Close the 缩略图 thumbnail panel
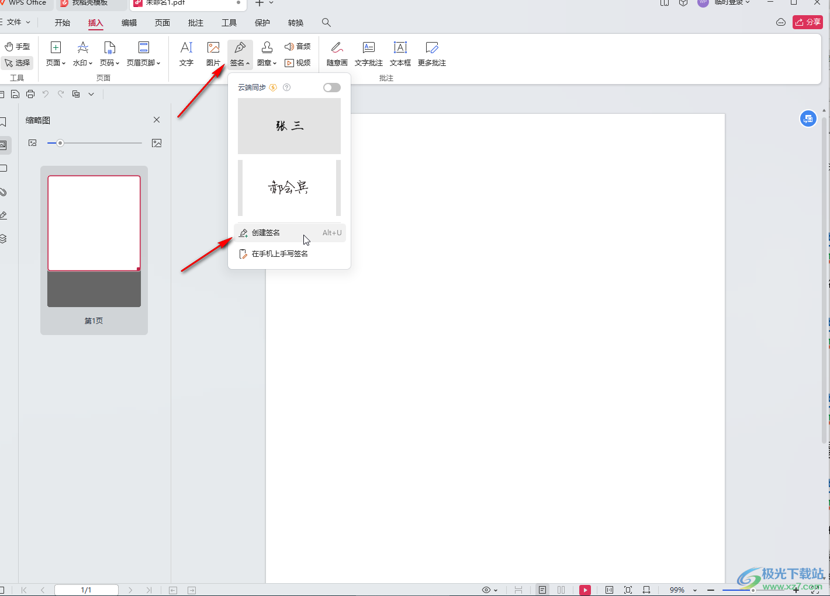The width and height of the screenshot is (830, 596). coord(157,120)
